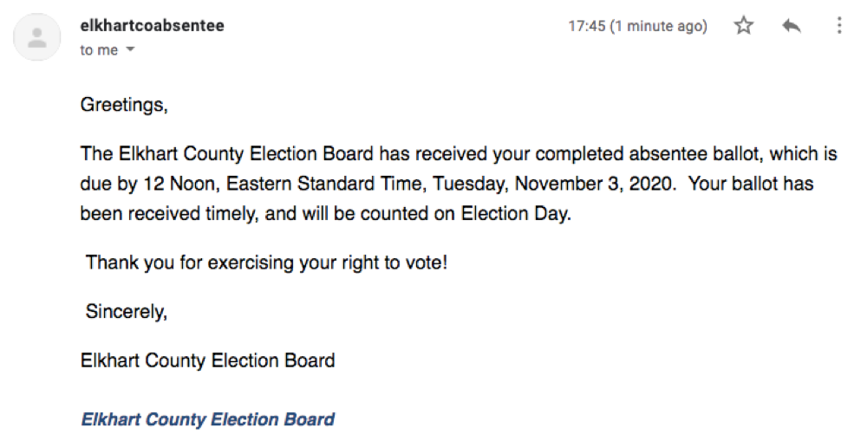Open the three-dot more options menu
Image resolution: width=867 pixels, height=434 pixels.
839,25
